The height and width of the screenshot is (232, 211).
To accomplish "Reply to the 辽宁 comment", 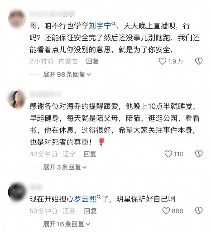I will [90, 154].
